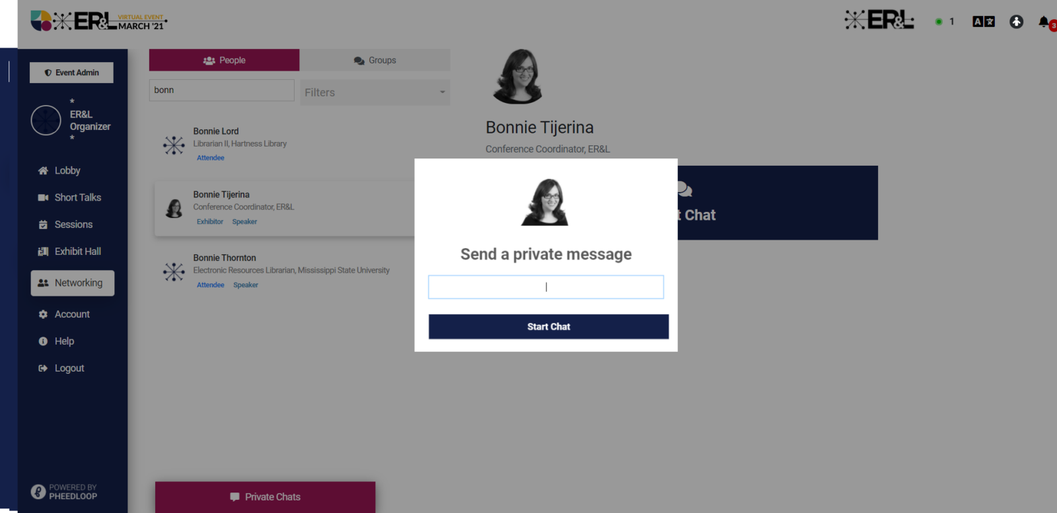Click Bonnie Lord's snowflake avatar icon
Image resolution: width=1057 pixels, height=513 pixels.
(x=174, y=145)
